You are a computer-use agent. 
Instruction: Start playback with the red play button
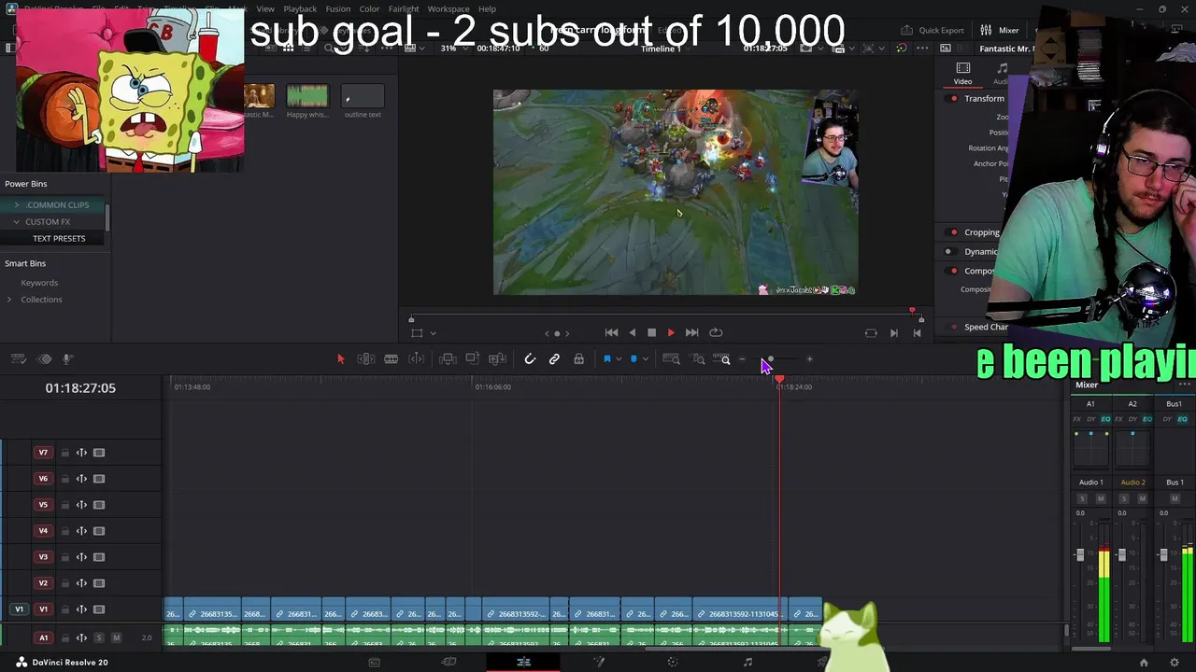[x=671, y=332]
